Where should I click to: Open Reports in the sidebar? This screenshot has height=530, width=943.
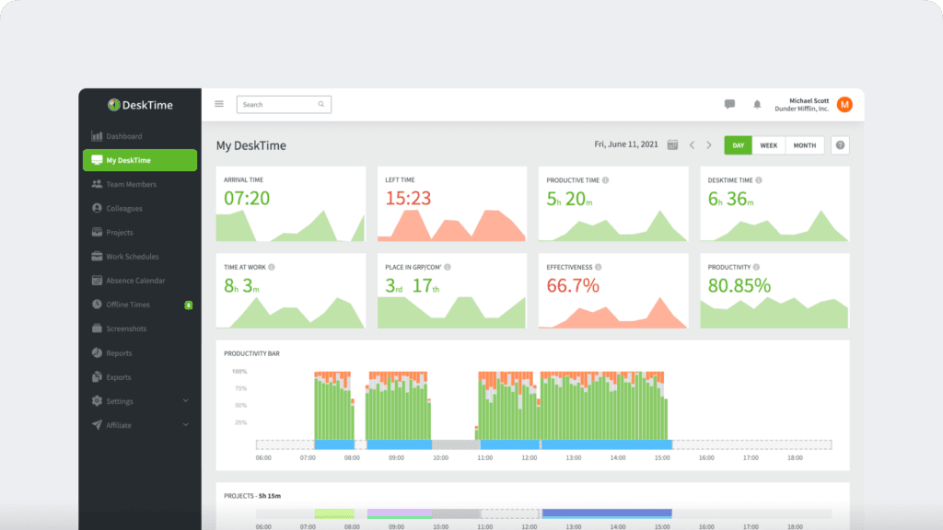pyautogui.click(x=119, y=353)
